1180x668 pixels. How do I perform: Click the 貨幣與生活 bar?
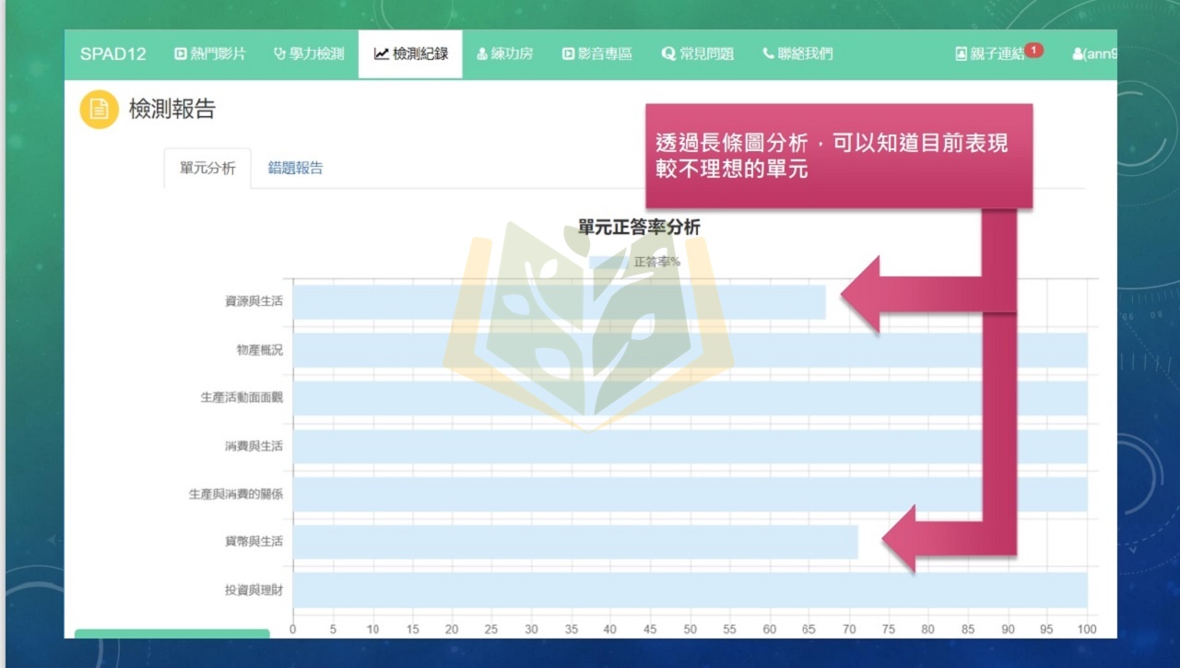click(575, 542)
